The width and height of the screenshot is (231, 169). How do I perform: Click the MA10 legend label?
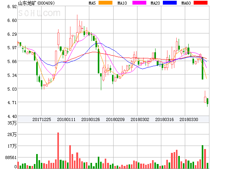click(122, 3)
